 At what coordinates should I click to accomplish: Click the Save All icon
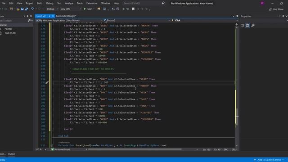point(27,9)
